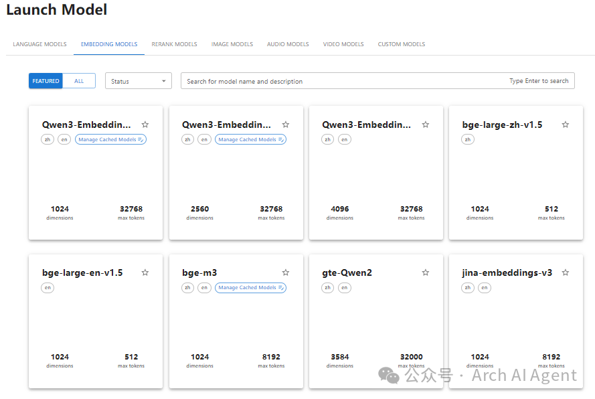Select the Embedding Models tab
Screen dimensions: 595x399
coord(109,44)
